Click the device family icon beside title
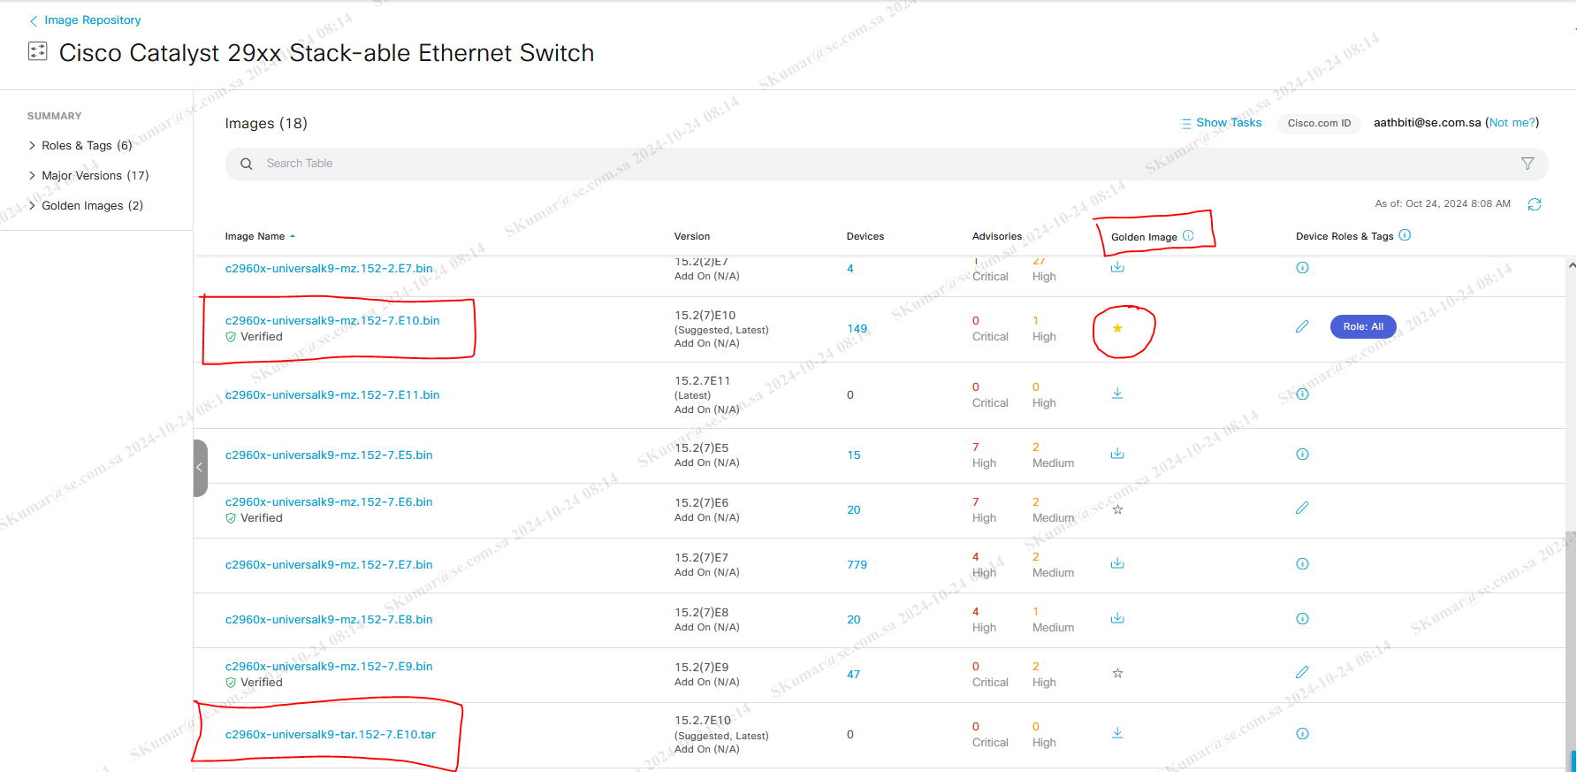Viewport: 1577px width, 772px height. (38, 51)
